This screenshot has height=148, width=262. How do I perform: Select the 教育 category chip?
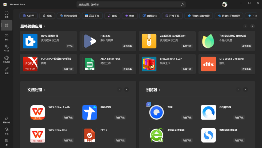[x=130, y=16]
